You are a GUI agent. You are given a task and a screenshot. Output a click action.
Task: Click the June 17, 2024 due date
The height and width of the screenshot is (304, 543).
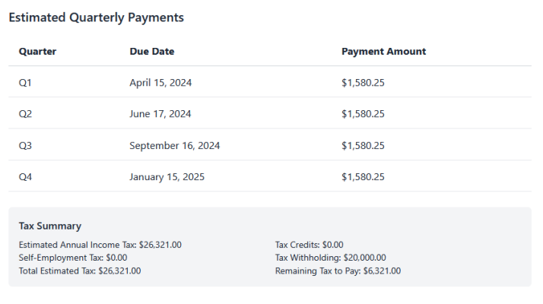coord(160,114)
